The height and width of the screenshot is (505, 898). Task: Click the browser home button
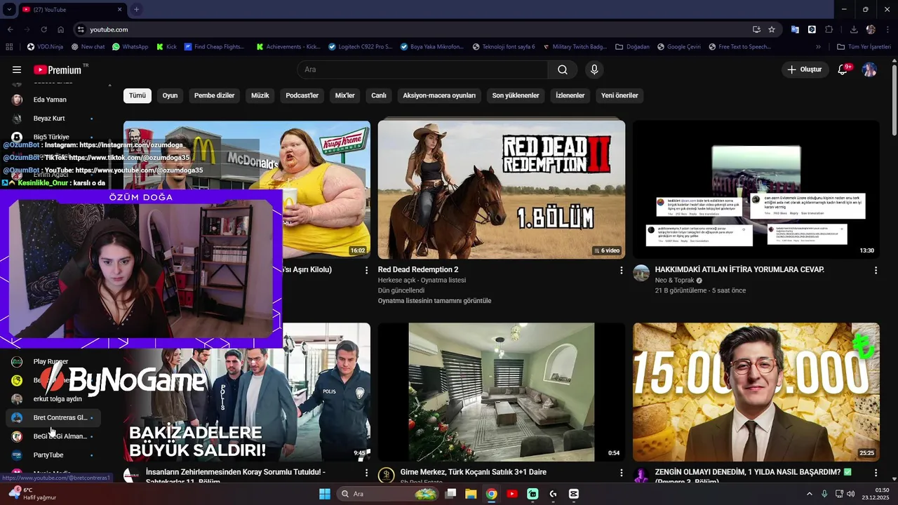click(x=61, y=29)
